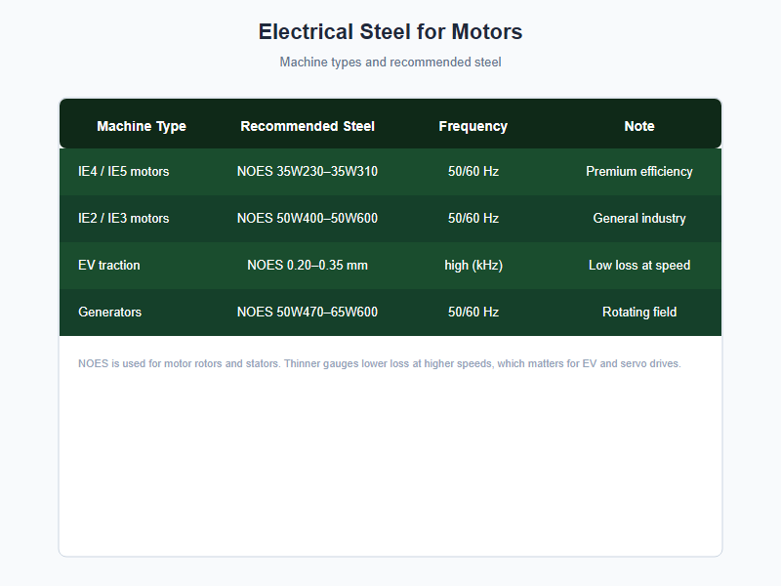
Task: Select the 'NOES 50W470–65W600' cell
Action: click(x=308, y=312)
